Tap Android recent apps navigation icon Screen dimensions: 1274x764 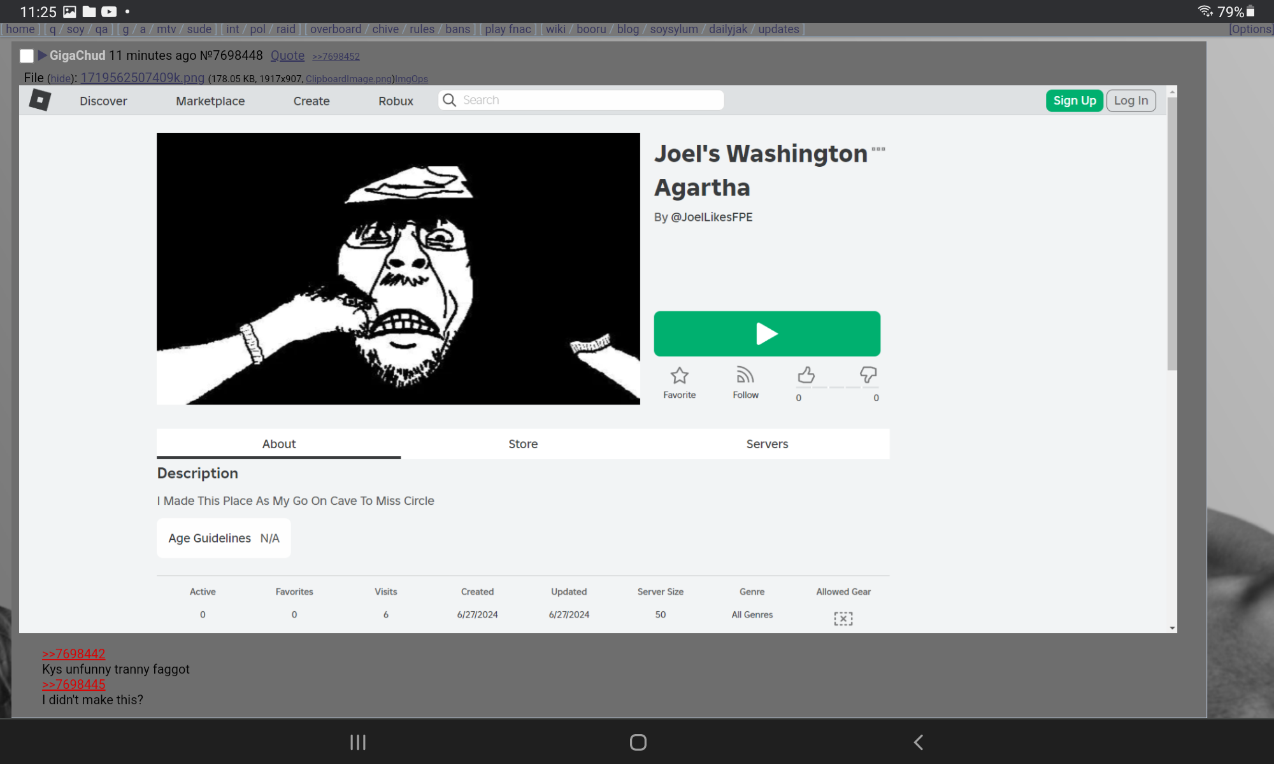[358, 742]
